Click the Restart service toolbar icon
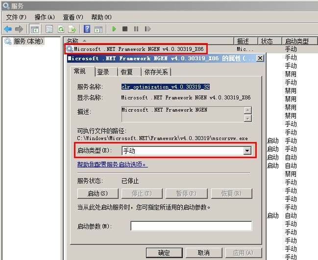Viewport: 318px width, 260px height. (x=147, y=29)
